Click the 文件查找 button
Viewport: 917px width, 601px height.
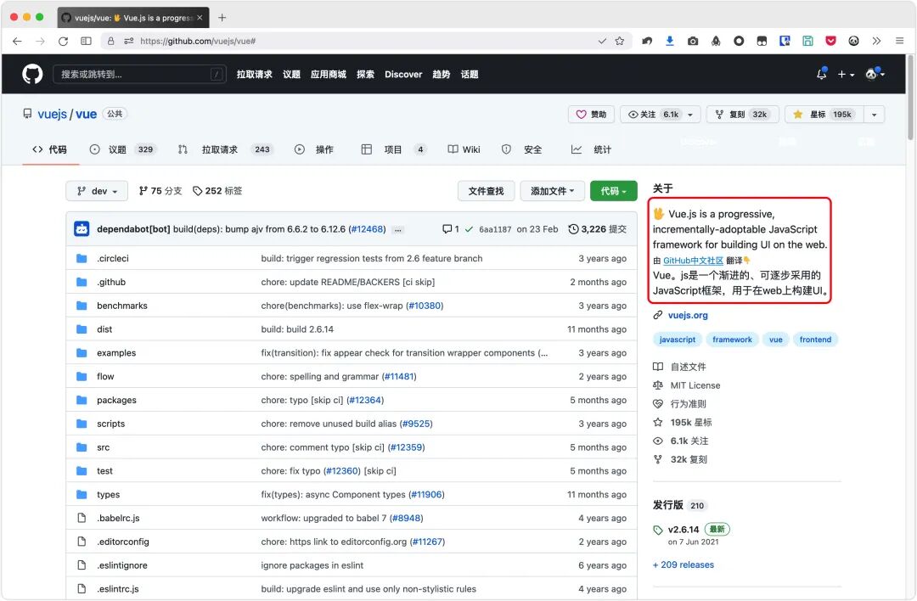click(x=486, y=191)
